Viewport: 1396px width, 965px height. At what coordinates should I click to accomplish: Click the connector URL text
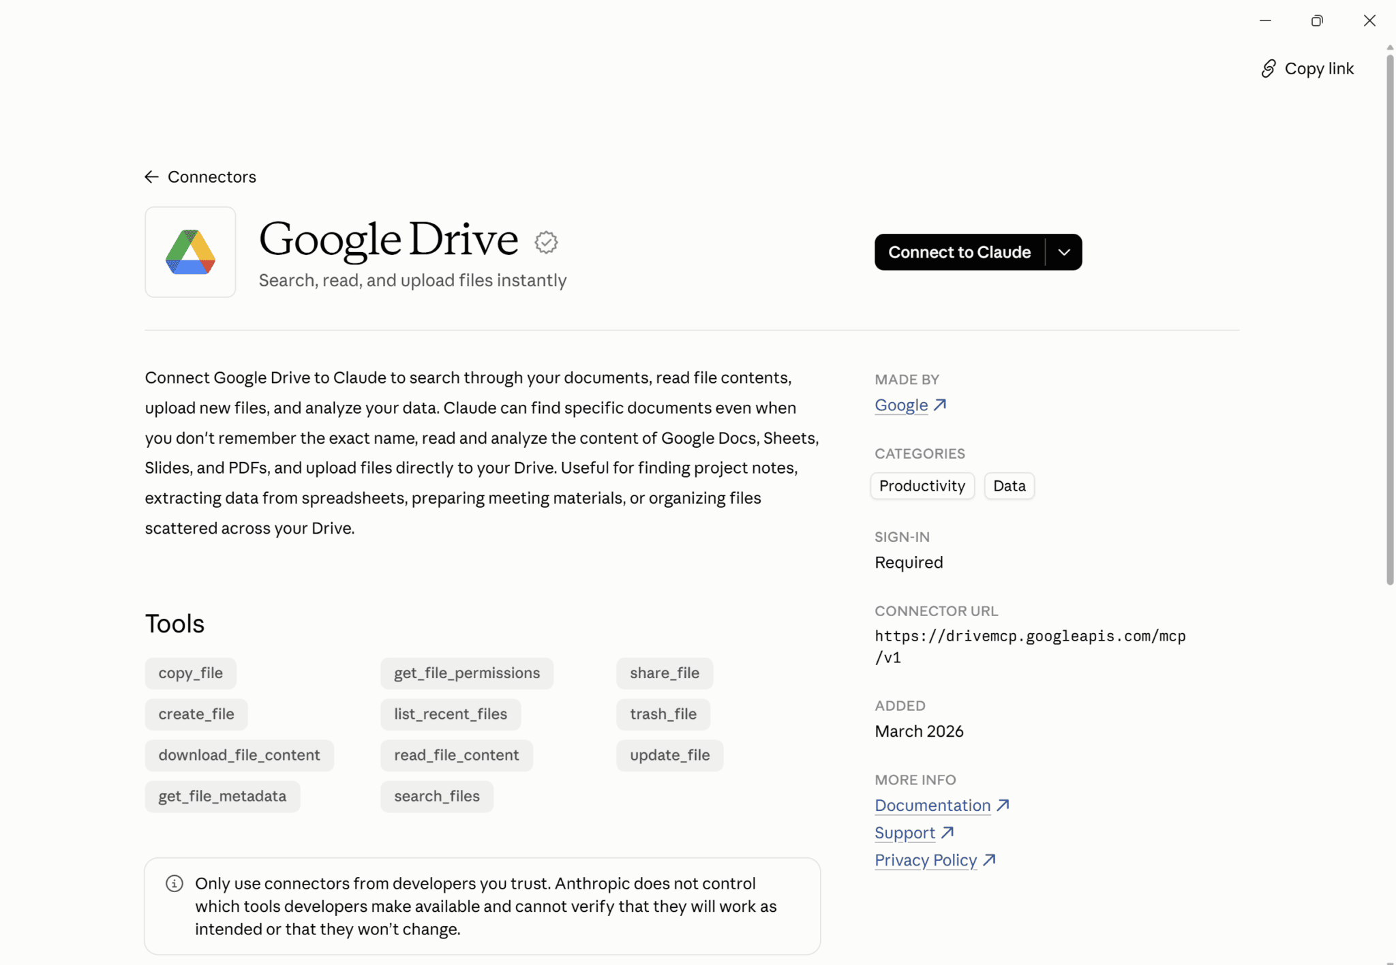point(1031,647)
